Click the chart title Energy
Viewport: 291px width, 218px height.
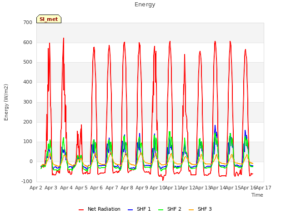(145, 5)
